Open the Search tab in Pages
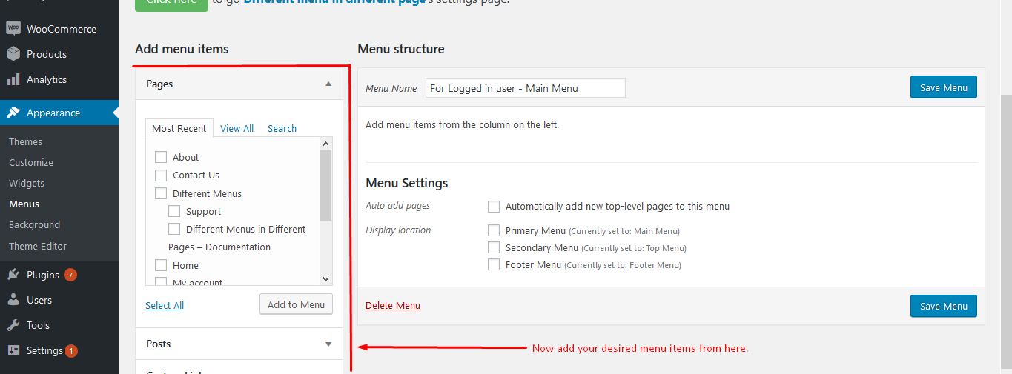 282,128
